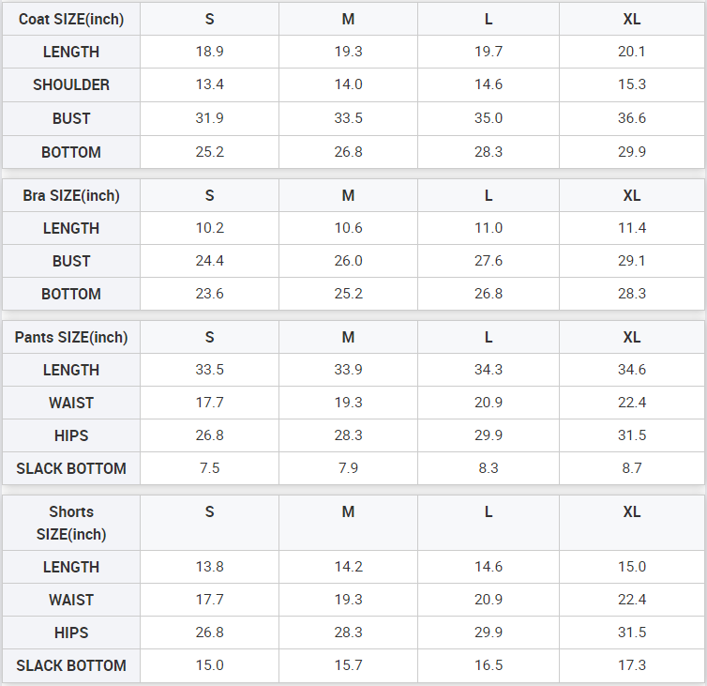
Task: Click Bra BUST value 29.1 for XL
Action: (x=632, y=261)
